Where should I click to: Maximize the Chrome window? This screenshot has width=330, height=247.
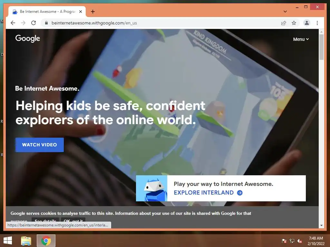coord(306,7)
